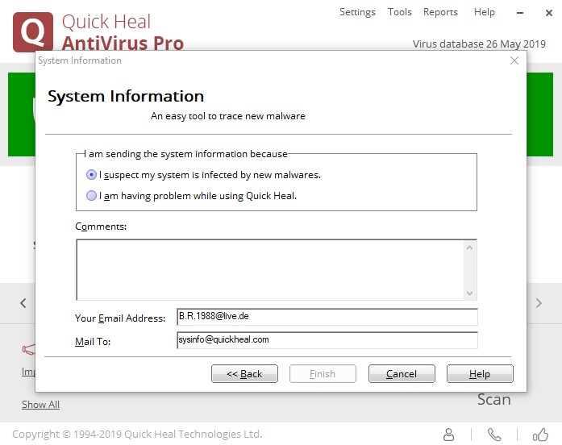562x445 pixels.
Task: Click the Your Email Address field
Action: 327,317
